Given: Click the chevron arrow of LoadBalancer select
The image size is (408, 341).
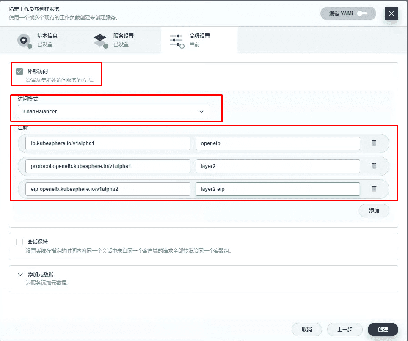Looking at the screenshot, I should pos(201,112).
